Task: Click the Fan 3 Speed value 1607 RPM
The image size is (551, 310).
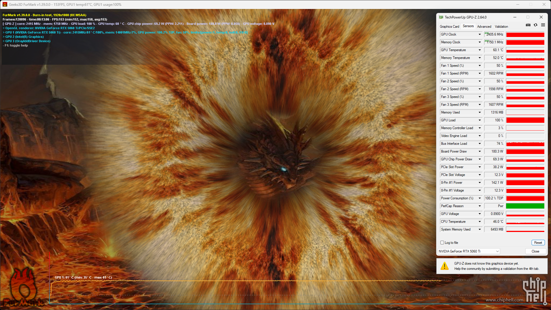Action: point(494,105)
